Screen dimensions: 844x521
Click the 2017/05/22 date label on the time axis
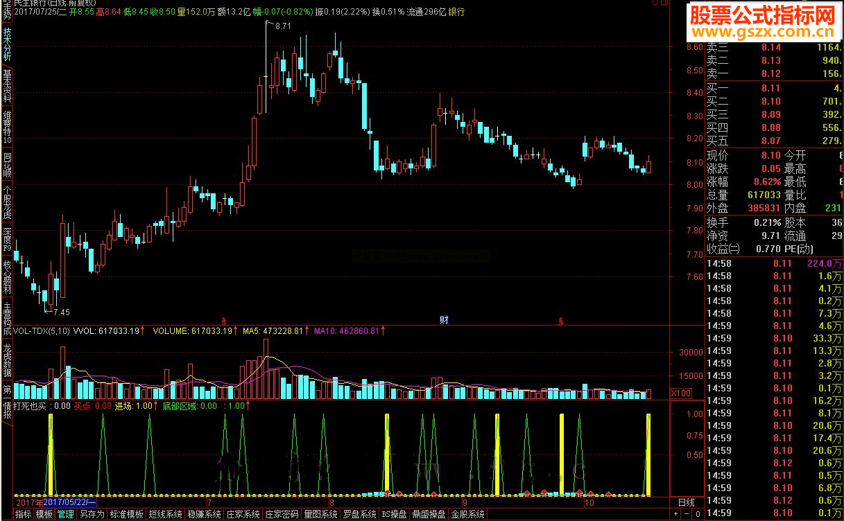click(69, 502)
